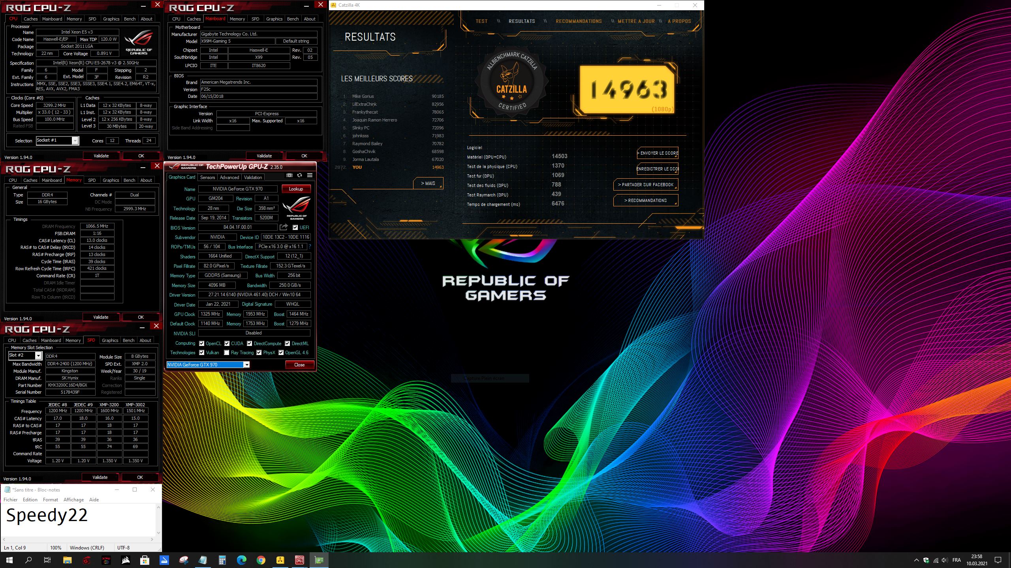Image resolution: width=1011 pixels, height=568 pixels.
Task: Open Corsair iCUE from the taskbar
Action: coord(125,560)
